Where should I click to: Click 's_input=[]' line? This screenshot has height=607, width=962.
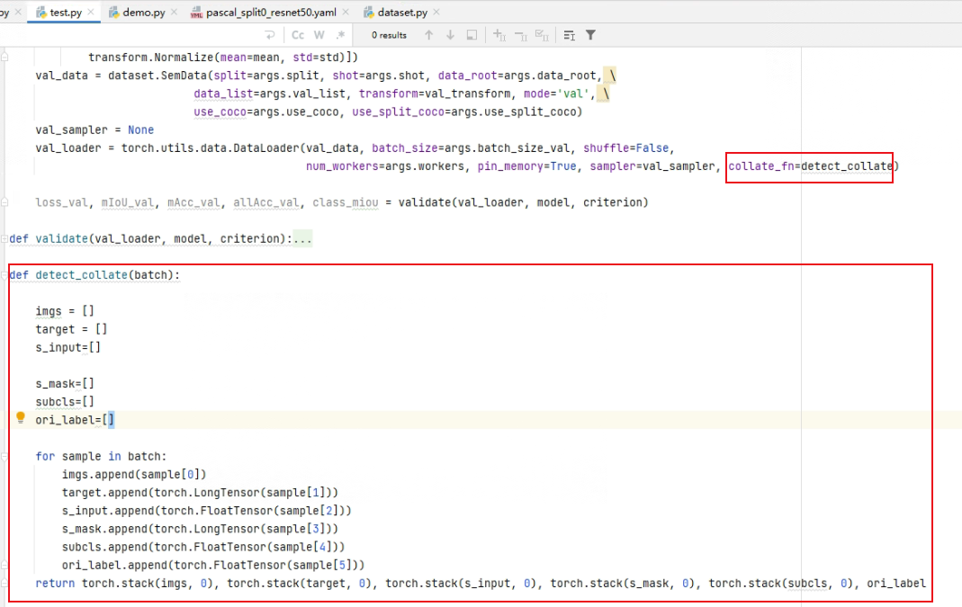(x=68, y=347)
